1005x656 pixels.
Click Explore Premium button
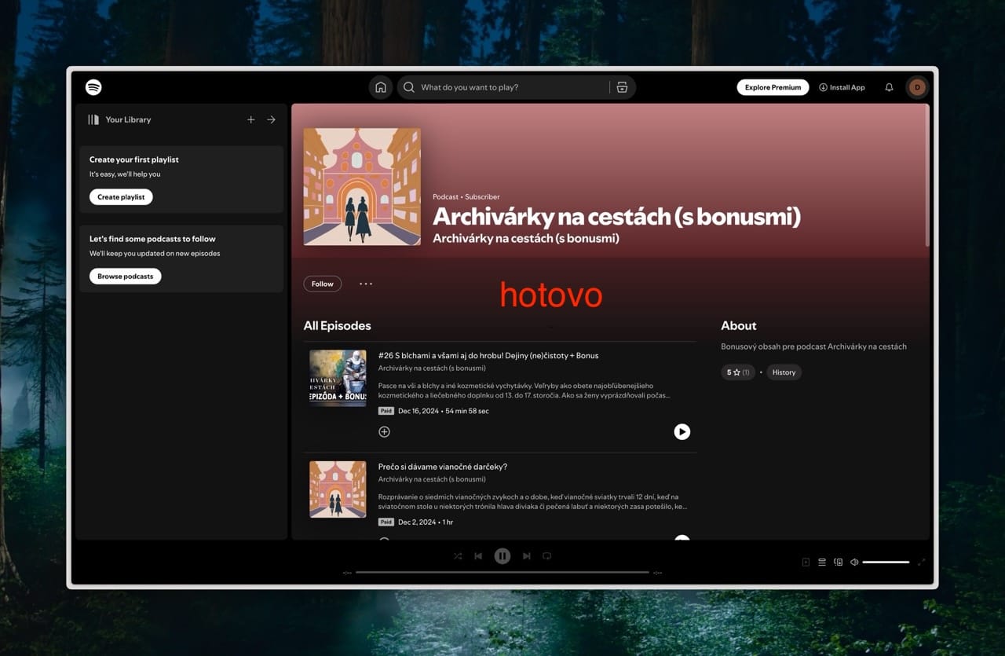(x=773, y=87)
